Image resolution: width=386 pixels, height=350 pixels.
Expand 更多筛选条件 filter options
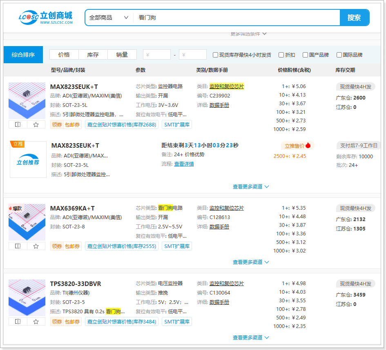248,34
